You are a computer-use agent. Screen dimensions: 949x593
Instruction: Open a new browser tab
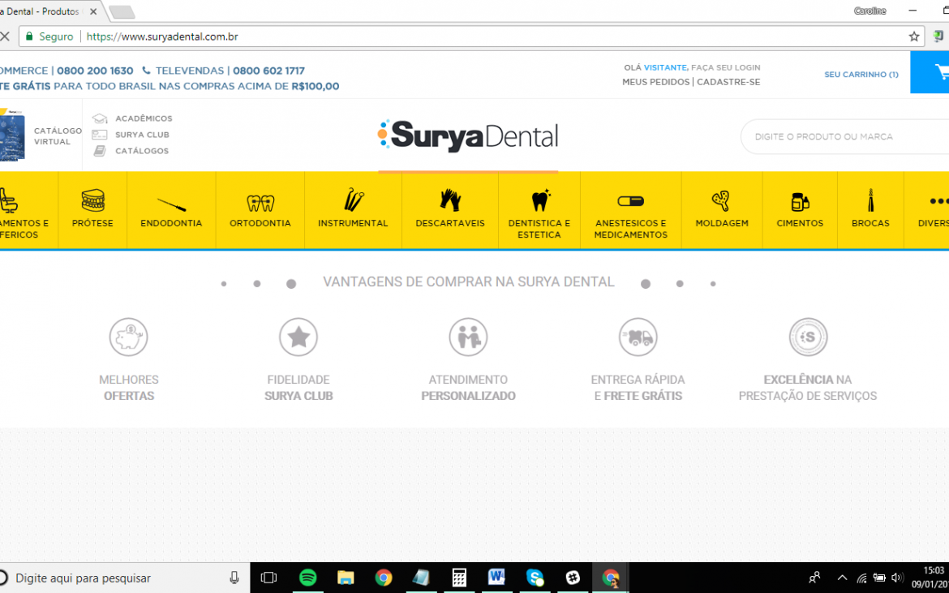tap(122, 12)
